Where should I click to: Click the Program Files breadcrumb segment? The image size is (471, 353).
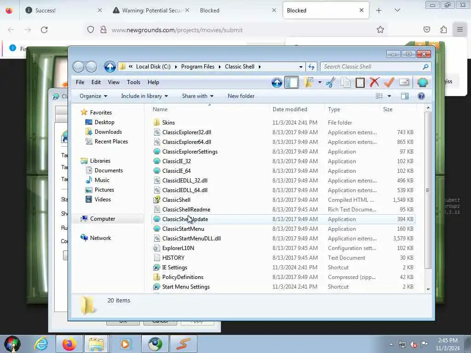click(x=198, y=67)
